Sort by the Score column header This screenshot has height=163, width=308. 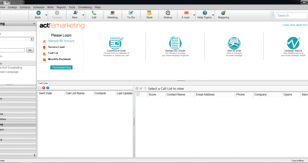(156, 94)
